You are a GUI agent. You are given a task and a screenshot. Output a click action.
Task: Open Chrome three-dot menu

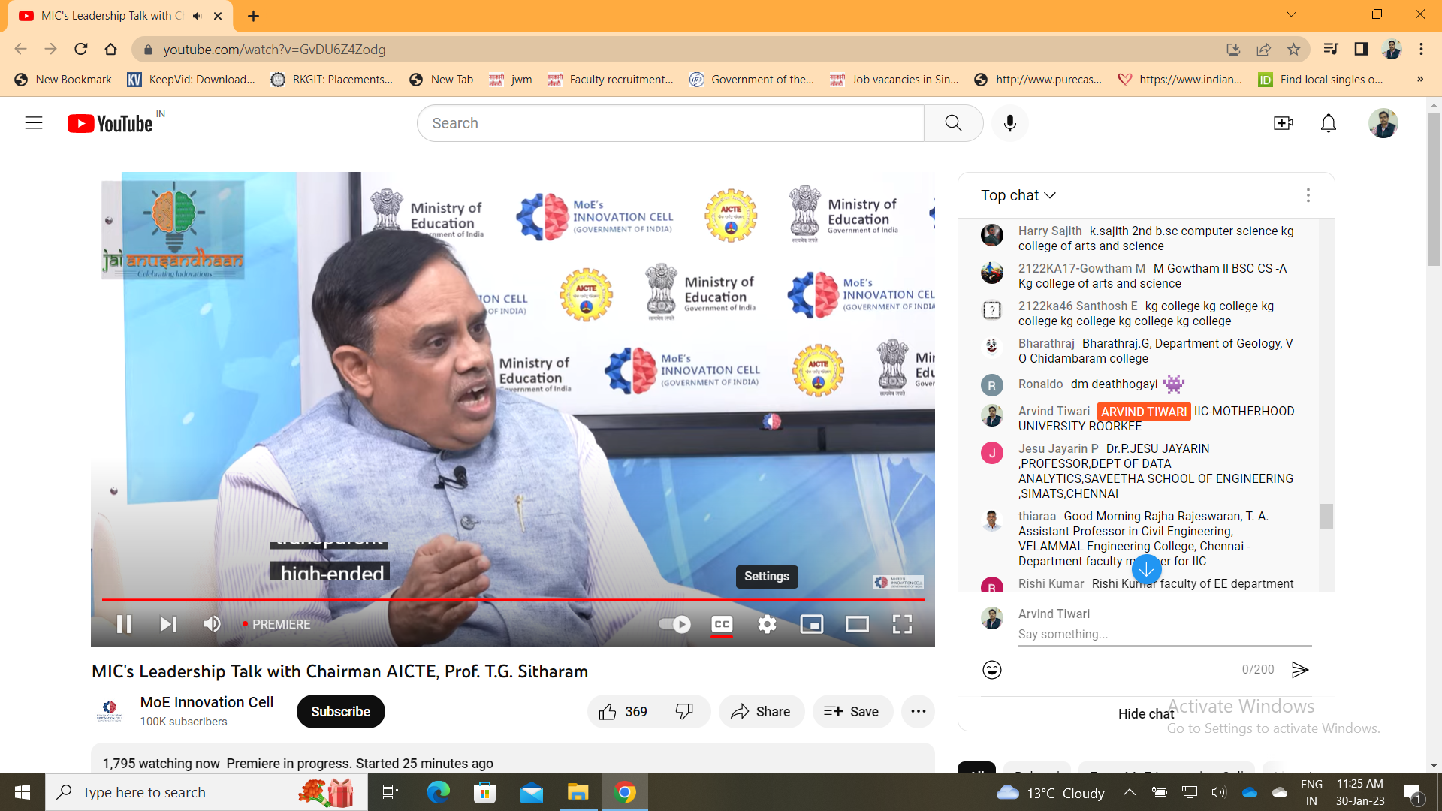tap(1421, 49)
